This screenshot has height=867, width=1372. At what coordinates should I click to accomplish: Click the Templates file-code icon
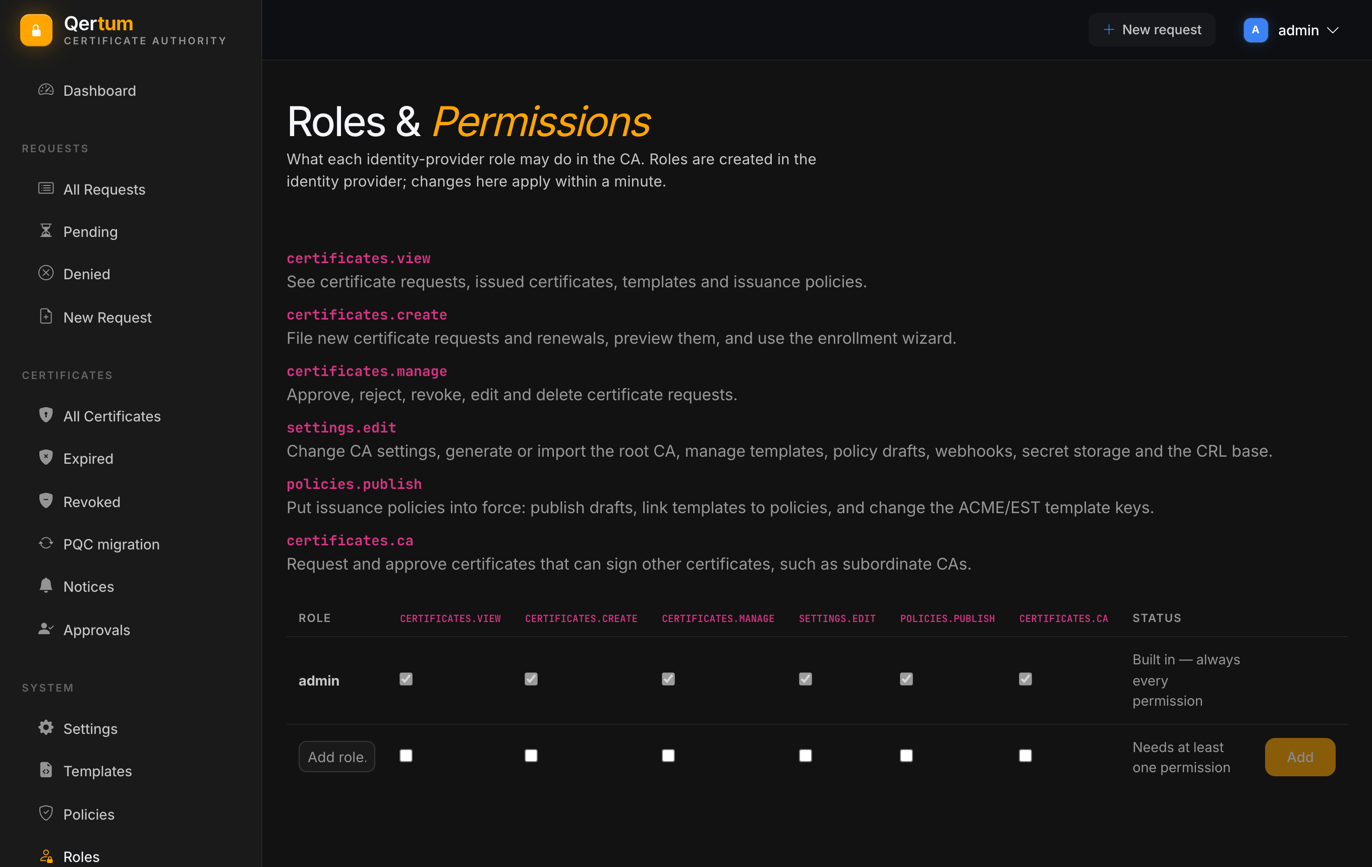[46, 770]
